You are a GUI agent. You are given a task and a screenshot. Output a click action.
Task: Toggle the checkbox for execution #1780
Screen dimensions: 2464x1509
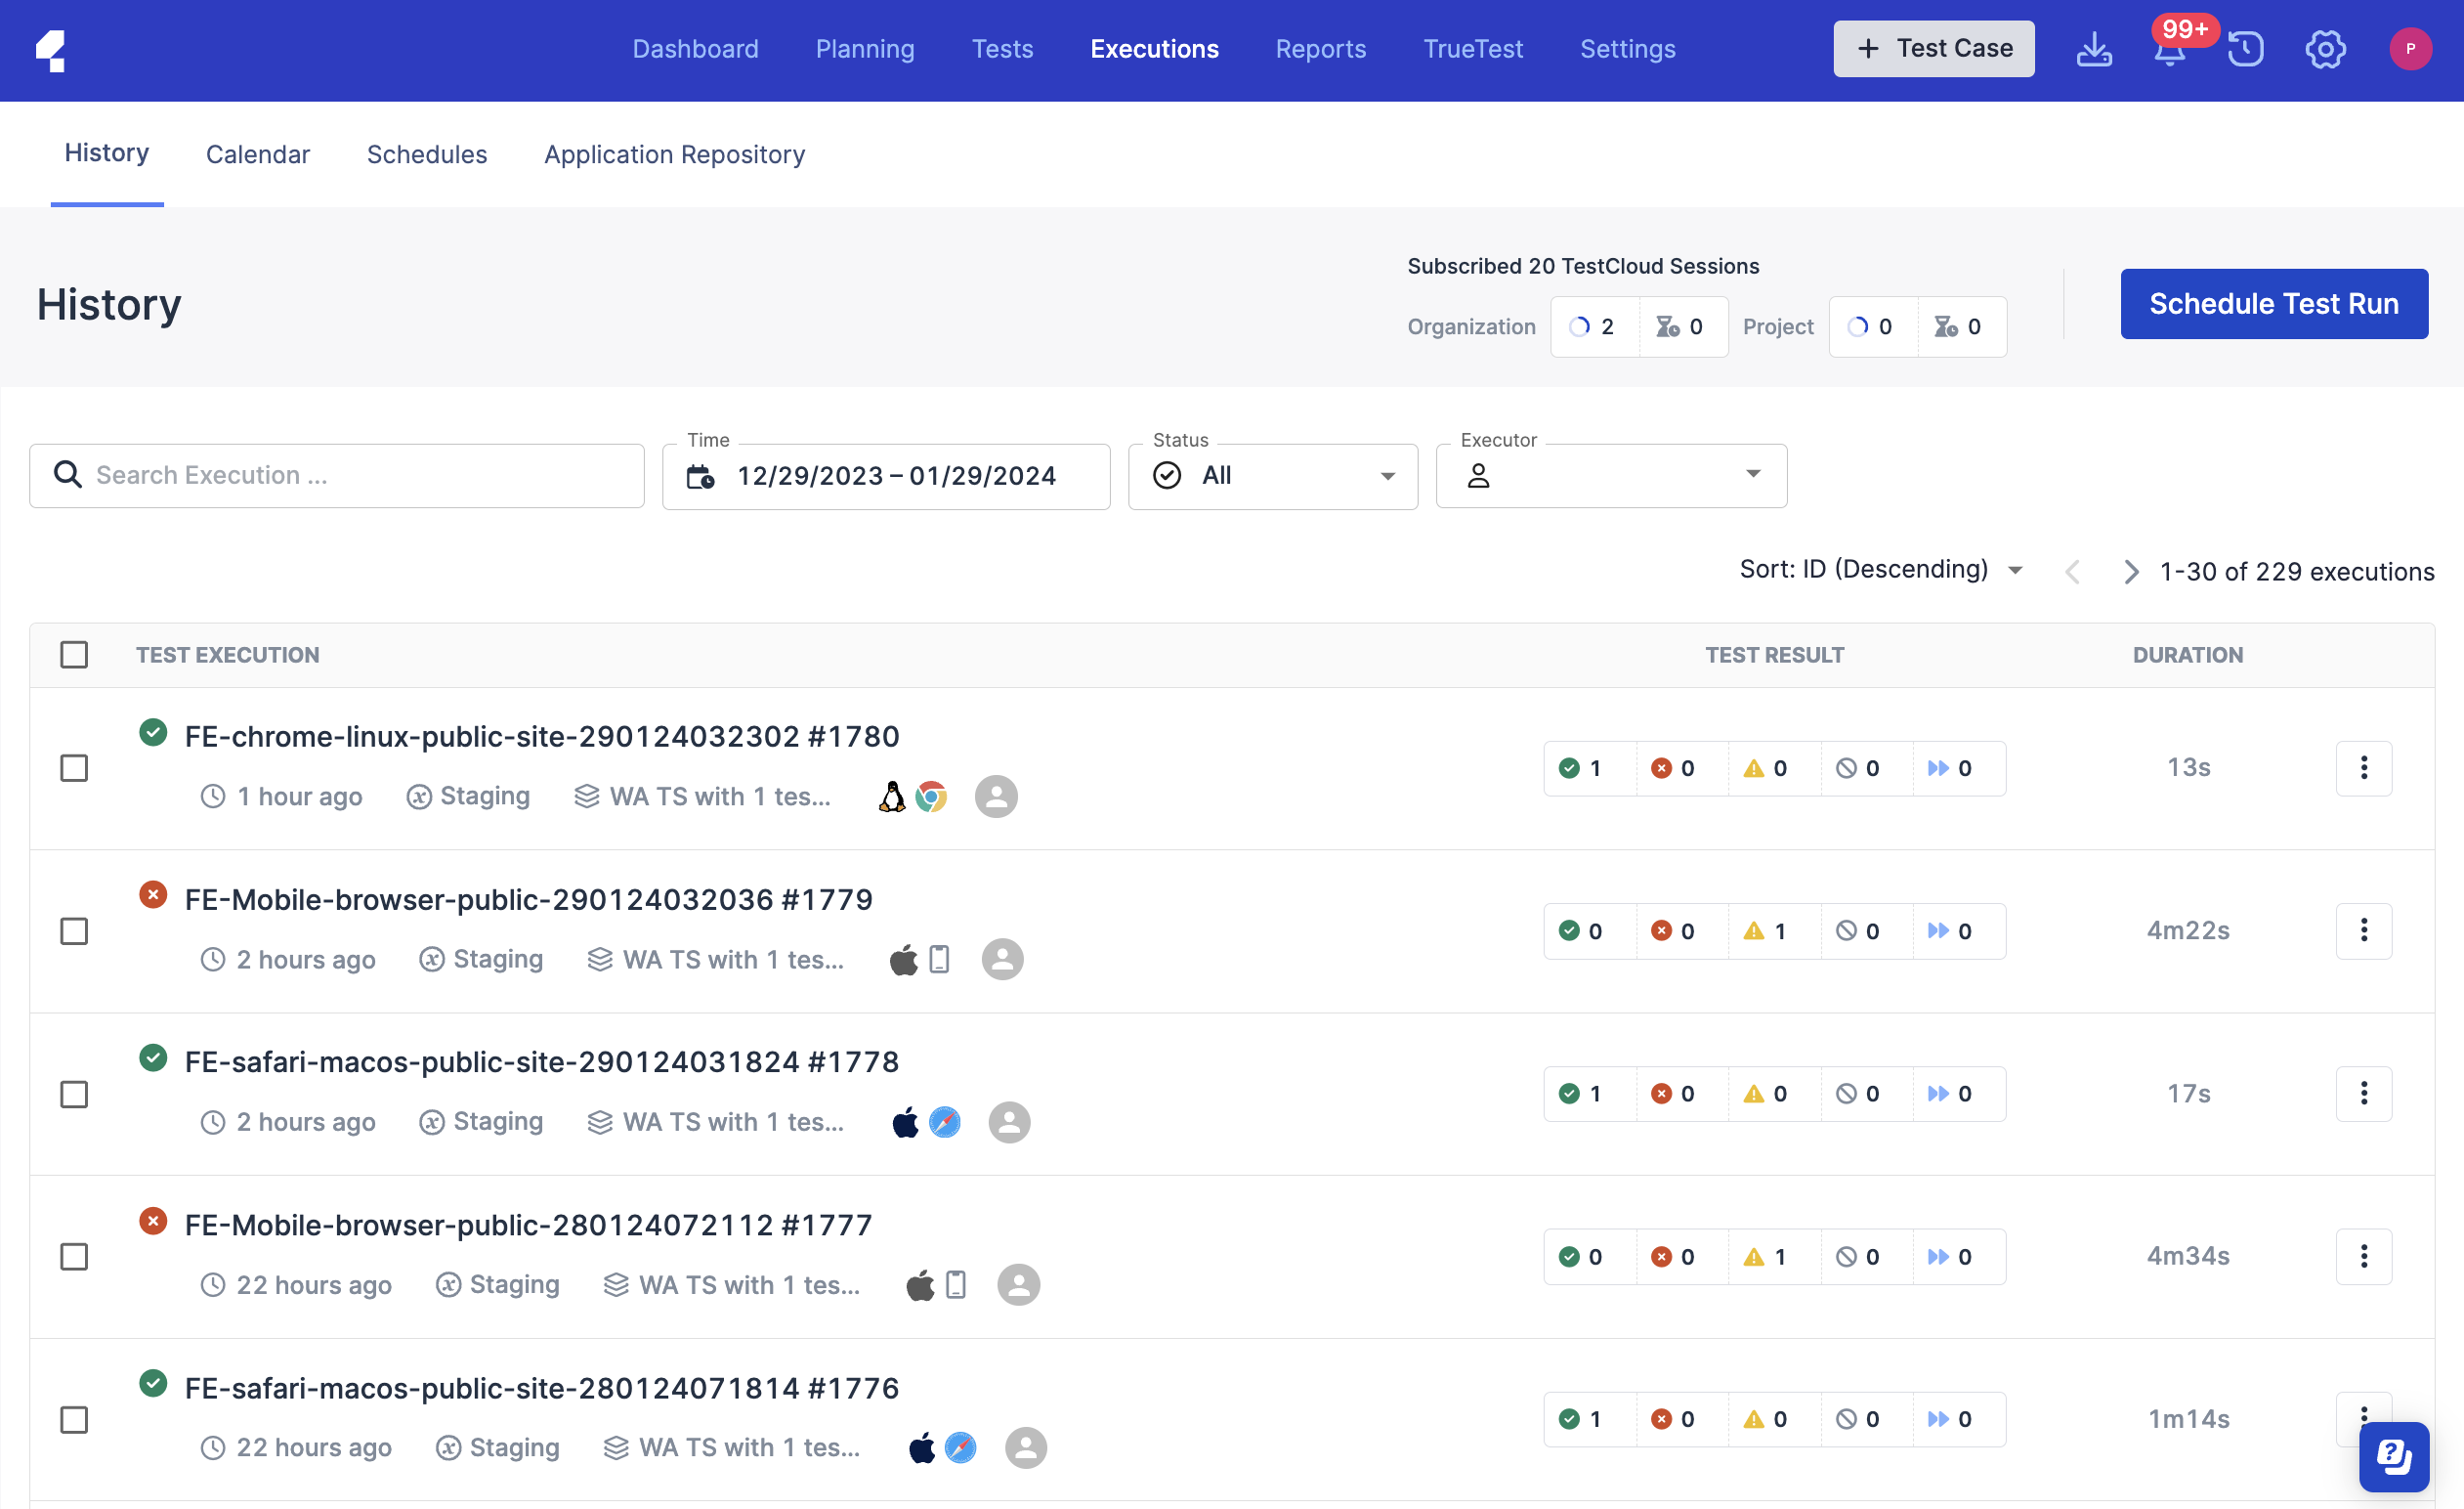pyautogui.click(x=74, y=766)
